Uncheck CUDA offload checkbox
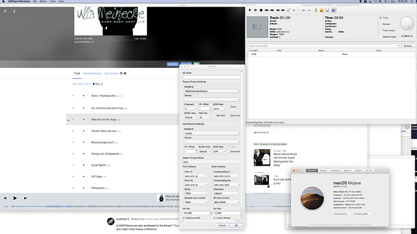Image resolution: width=417 pixels, height=234 pixels. [x=215, y=218]
